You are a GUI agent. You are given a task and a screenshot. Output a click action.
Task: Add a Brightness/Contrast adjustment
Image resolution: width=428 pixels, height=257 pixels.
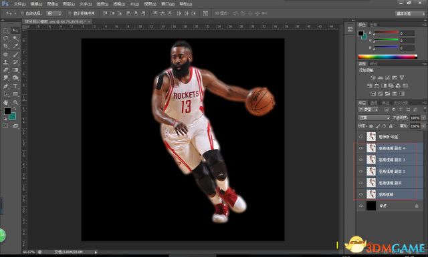pos(373,78)
